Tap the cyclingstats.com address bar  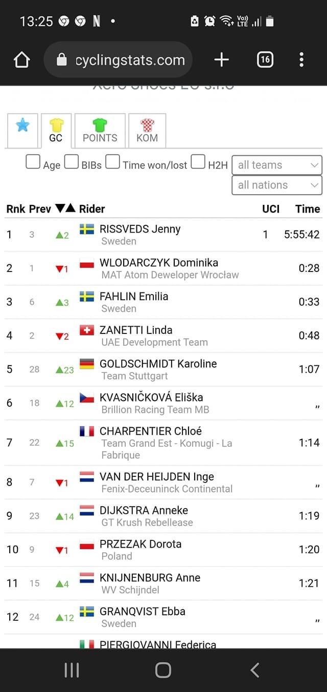[119, 60]
